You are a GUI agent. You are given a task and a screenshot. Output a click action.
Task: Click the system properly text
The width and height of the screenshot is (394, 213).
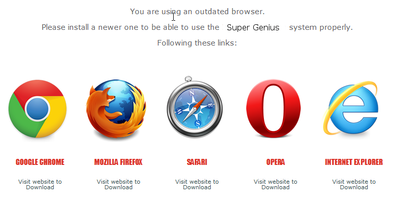[x=321, y=27]
